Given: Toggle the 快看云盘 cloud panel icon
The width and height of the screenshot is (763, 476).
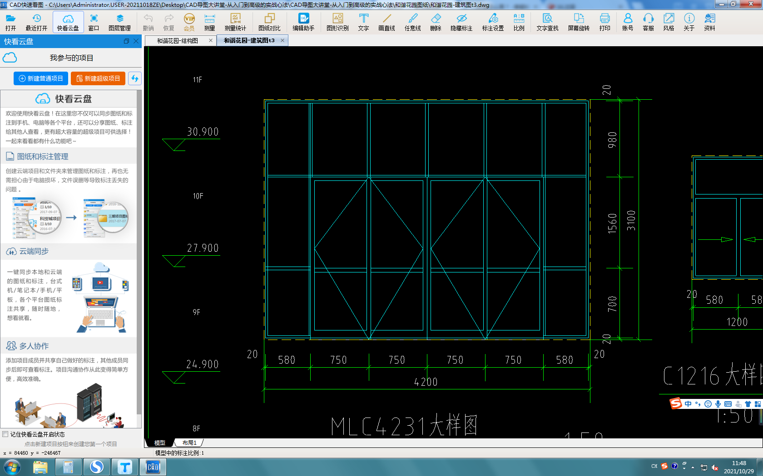Looking at the screenshot, I should pos(68,22).
